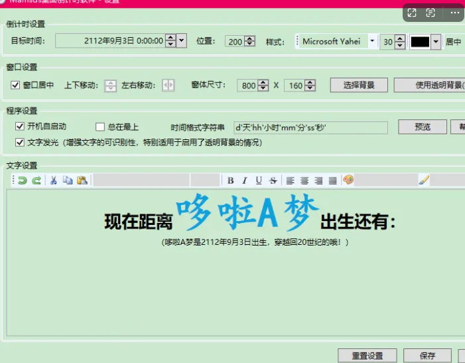This screenshot has height=363, width=465.
Task: Click the 预览 preview button
Action: tap(423, 127)
